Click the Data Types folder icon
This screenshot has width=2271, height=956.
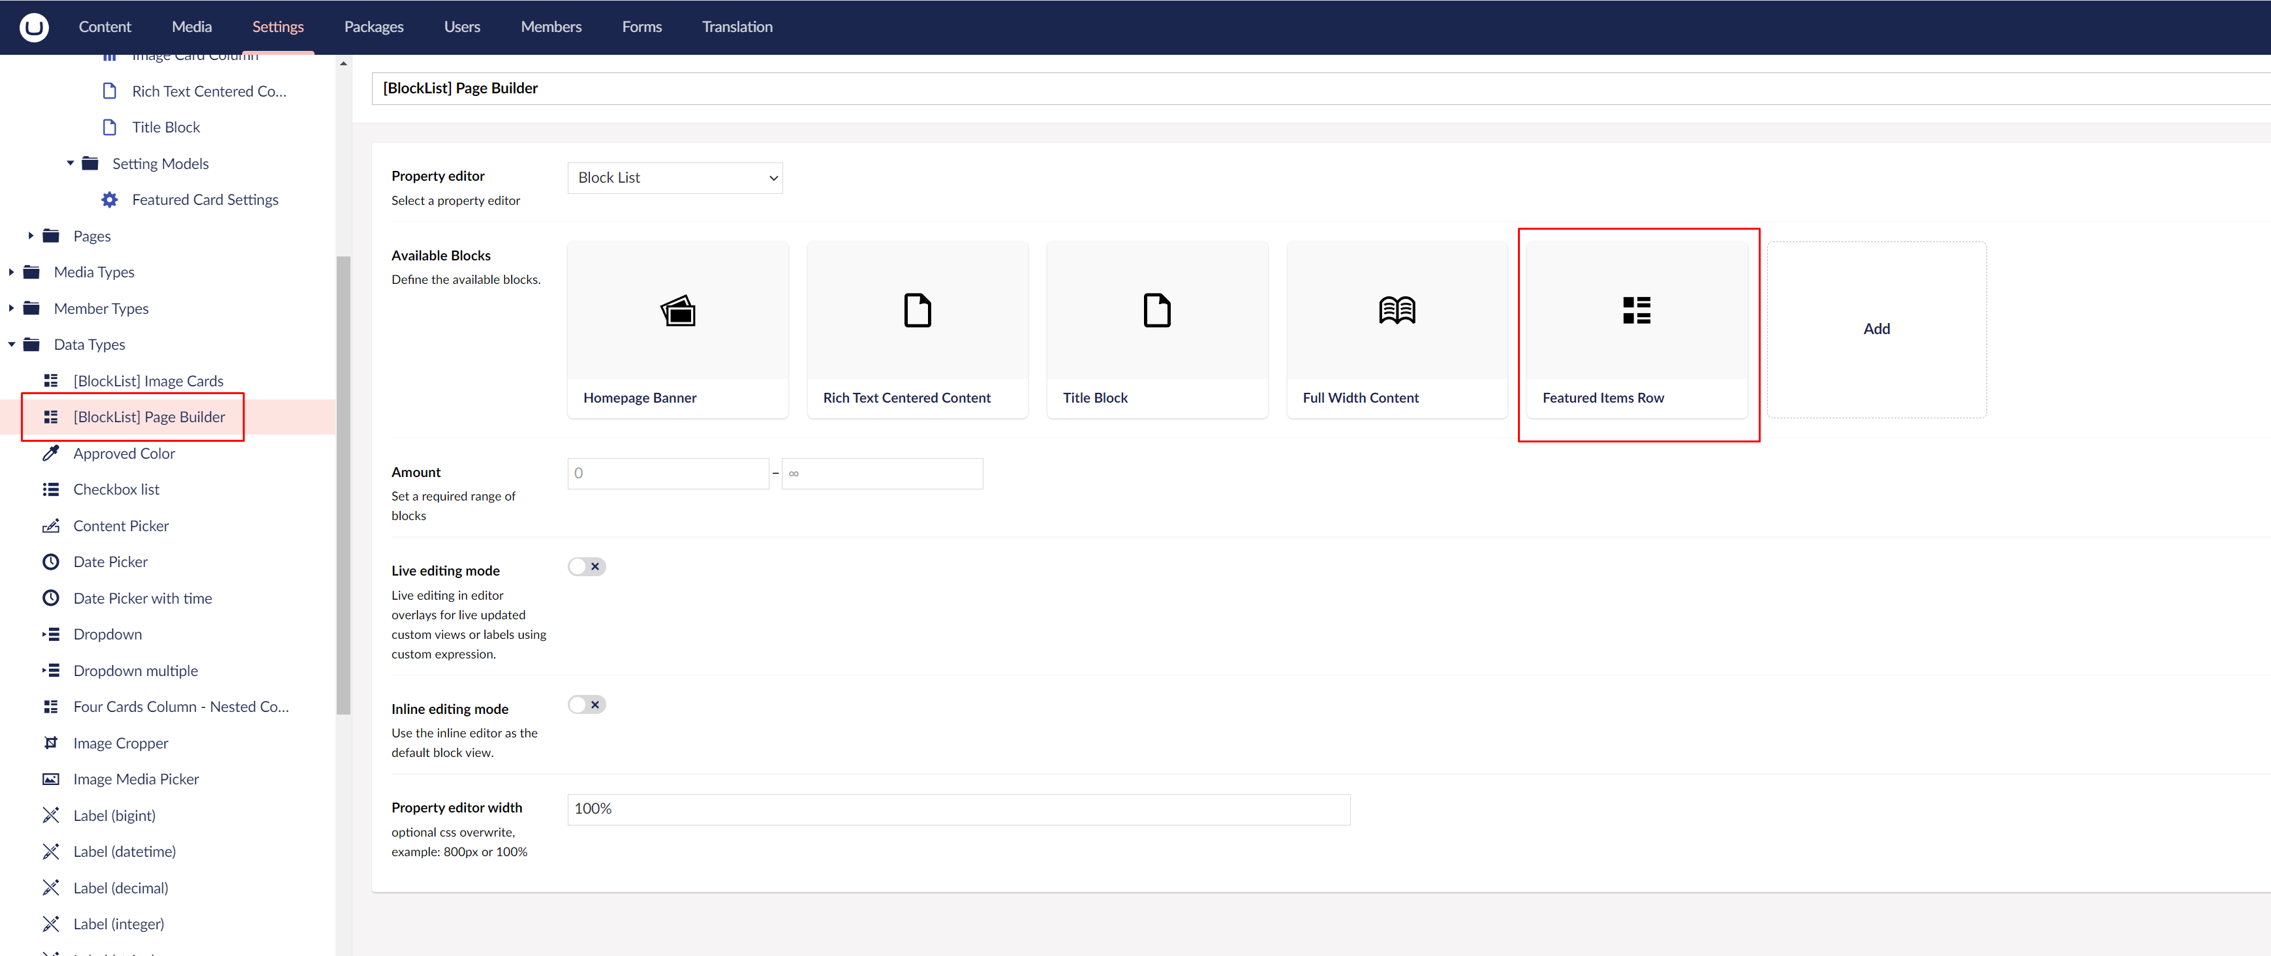pos(32,344)
